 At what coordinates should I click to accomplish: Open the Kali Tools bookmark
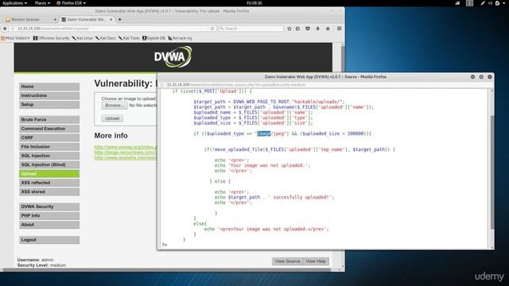pyautogui.click(x=129, y=38)
